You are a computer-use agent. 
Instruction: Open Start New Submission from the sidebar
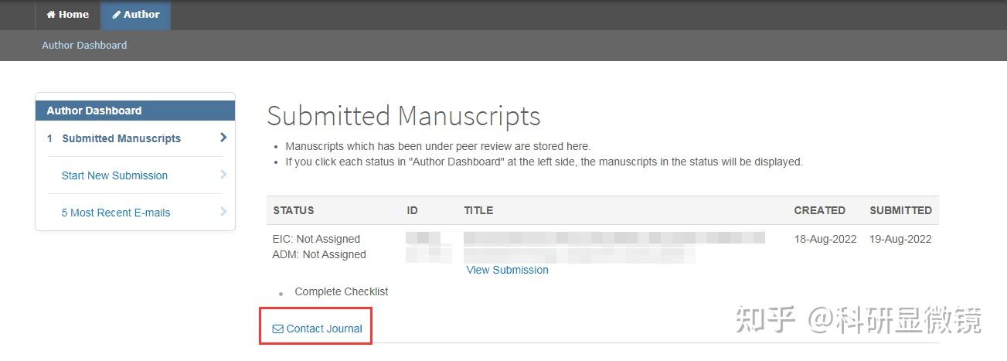tap(114, 175)
